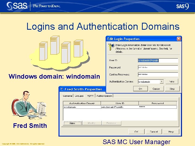Click OK in Fred Smith Properties
The image size is (195, 146).
pyautogui.click(x=136, y=132)
